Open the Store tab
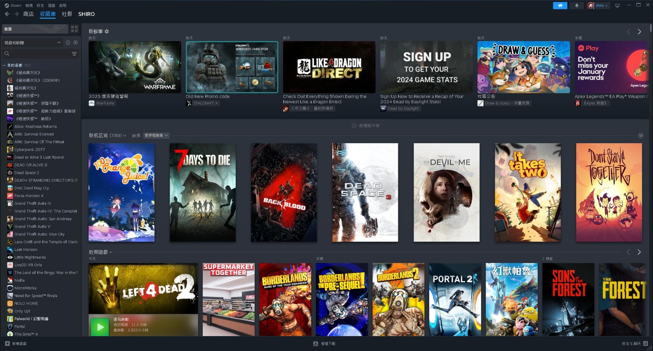 28,14
